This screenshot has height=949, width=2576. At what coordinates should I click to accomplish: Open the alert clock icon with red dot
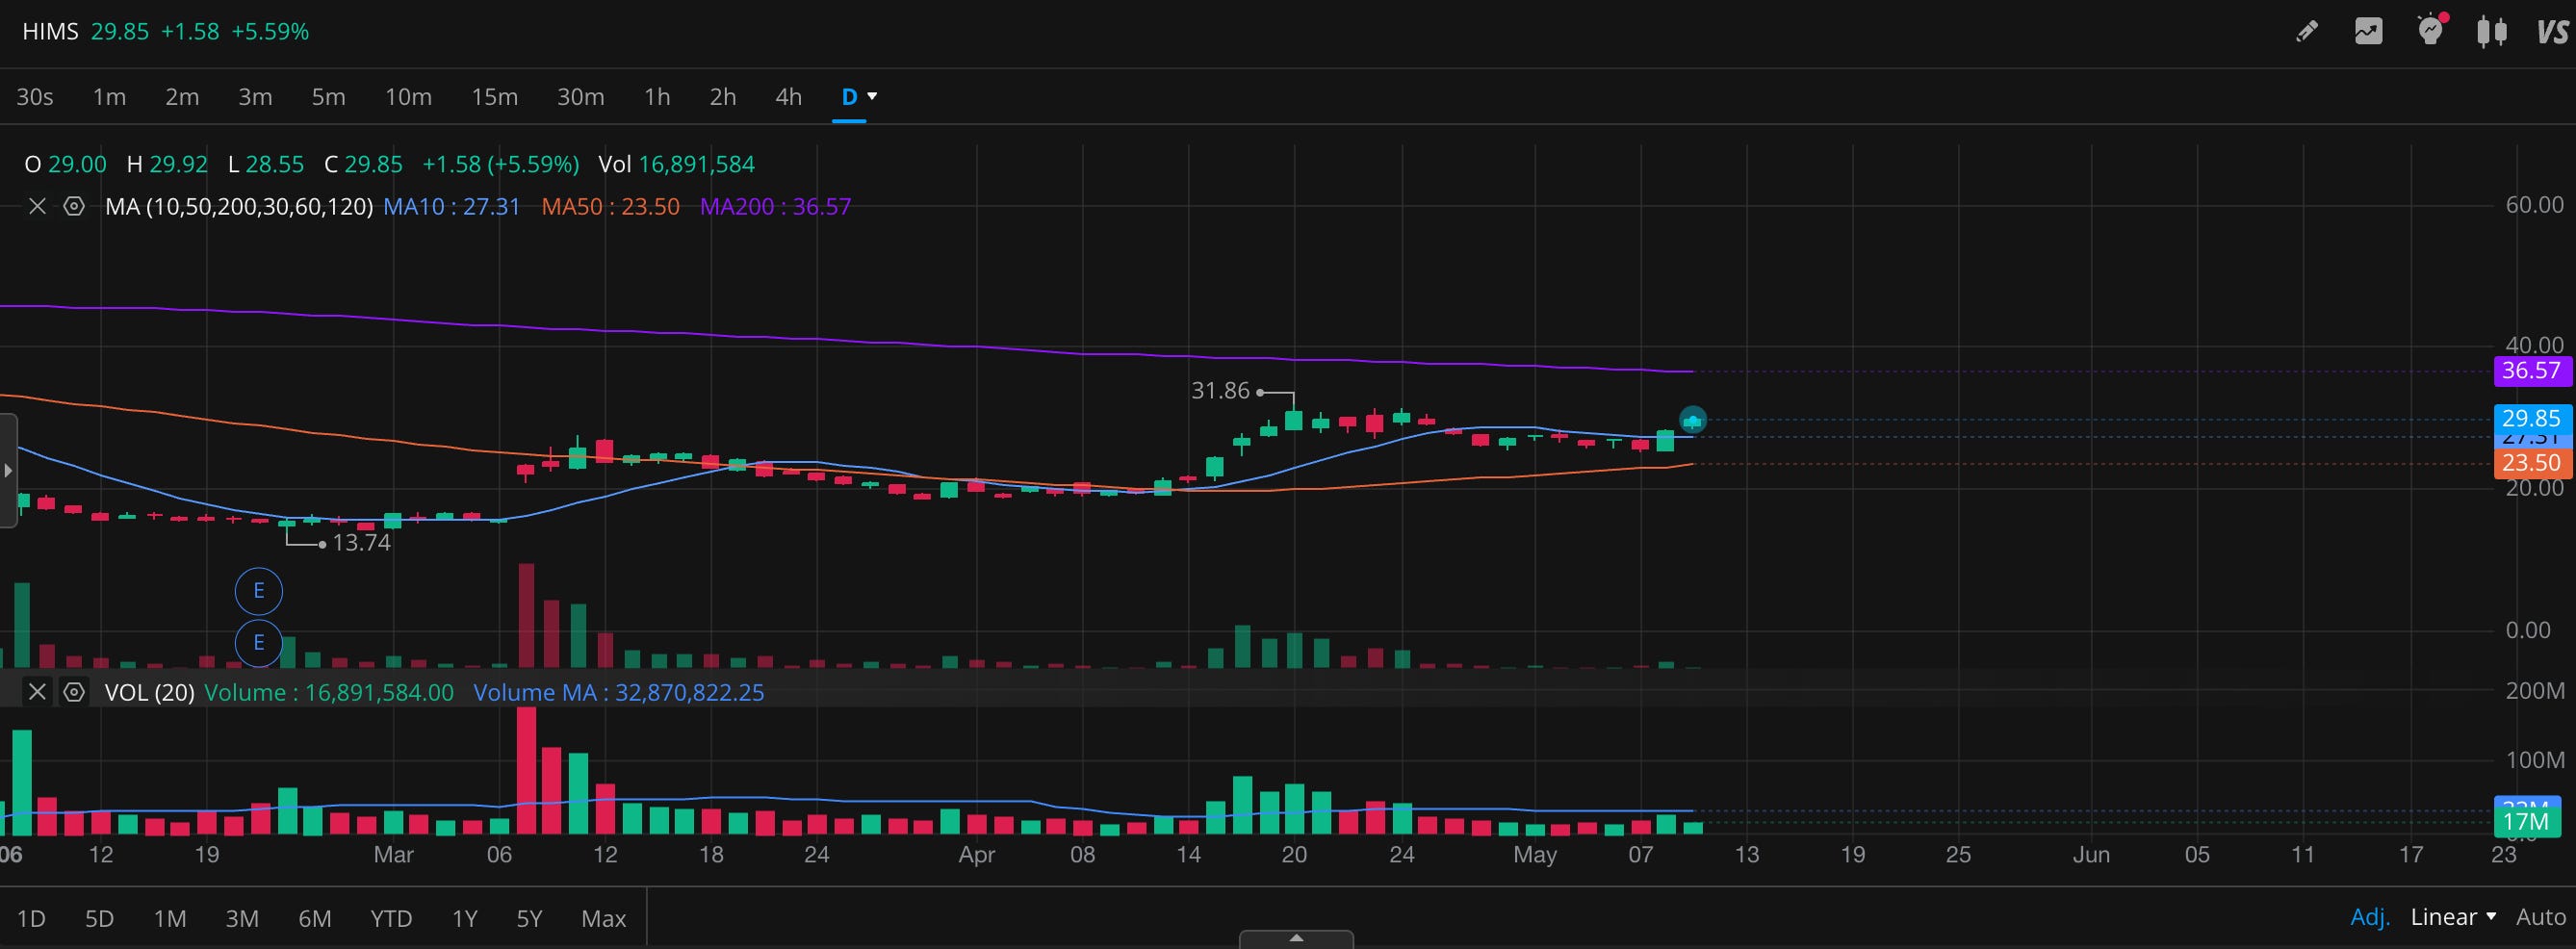(2431, 30)
